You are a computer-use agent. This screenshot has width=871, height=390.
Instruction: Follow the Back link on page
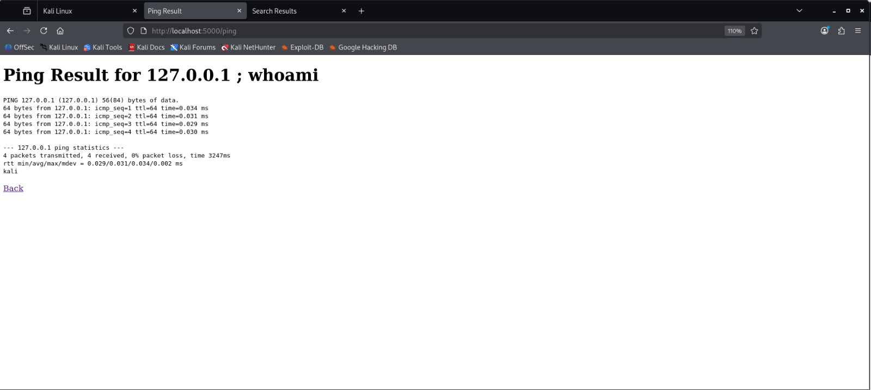point(13,188)
